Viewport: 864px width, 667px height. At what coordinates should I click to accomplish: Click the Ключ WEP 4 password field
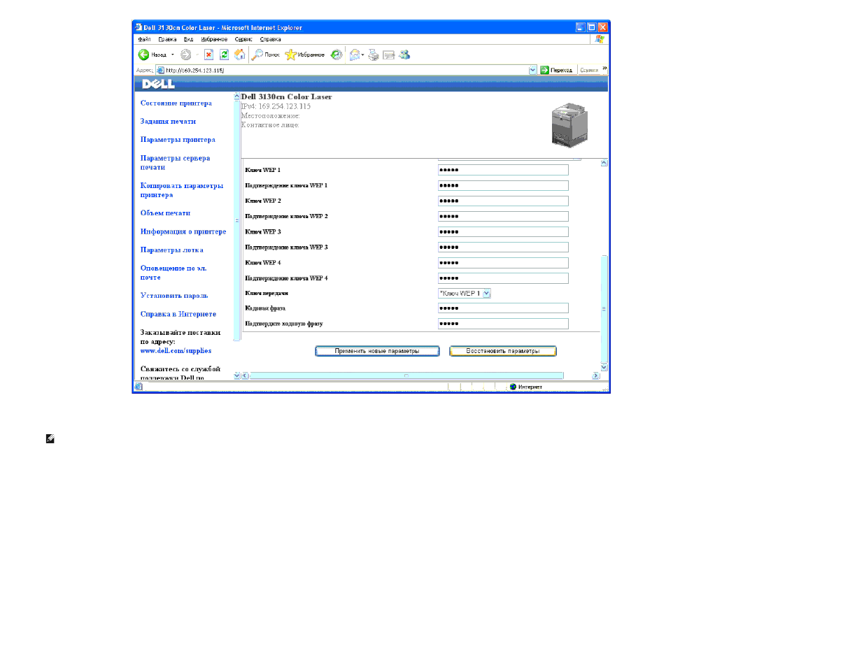(503, 263)
